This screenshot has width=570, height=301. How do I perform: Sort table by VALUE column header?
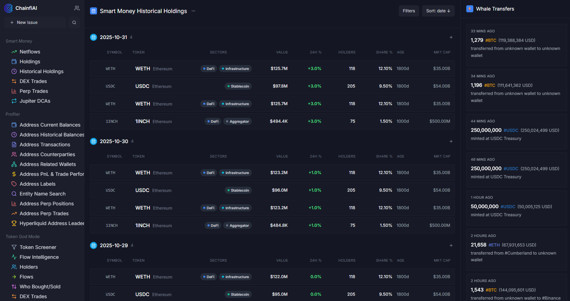click(282, 52)
